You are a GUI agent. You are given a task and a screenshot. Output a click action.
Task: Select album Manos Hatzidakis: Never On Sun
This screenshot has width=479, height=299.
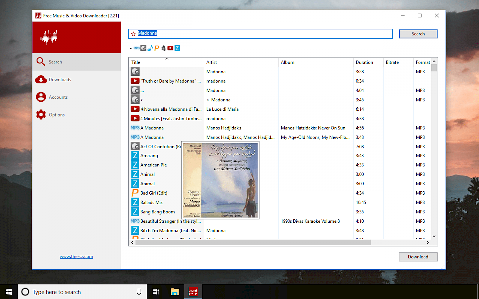tap(313, 128)
